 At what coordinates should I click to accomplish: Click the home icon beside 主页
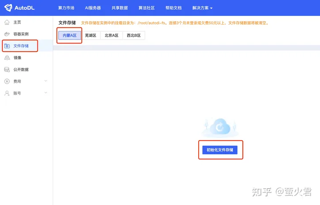point(7,22)
